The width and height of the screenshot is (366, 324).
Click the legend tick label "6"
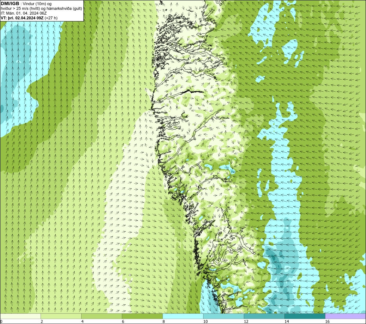(x=123, y=322)
